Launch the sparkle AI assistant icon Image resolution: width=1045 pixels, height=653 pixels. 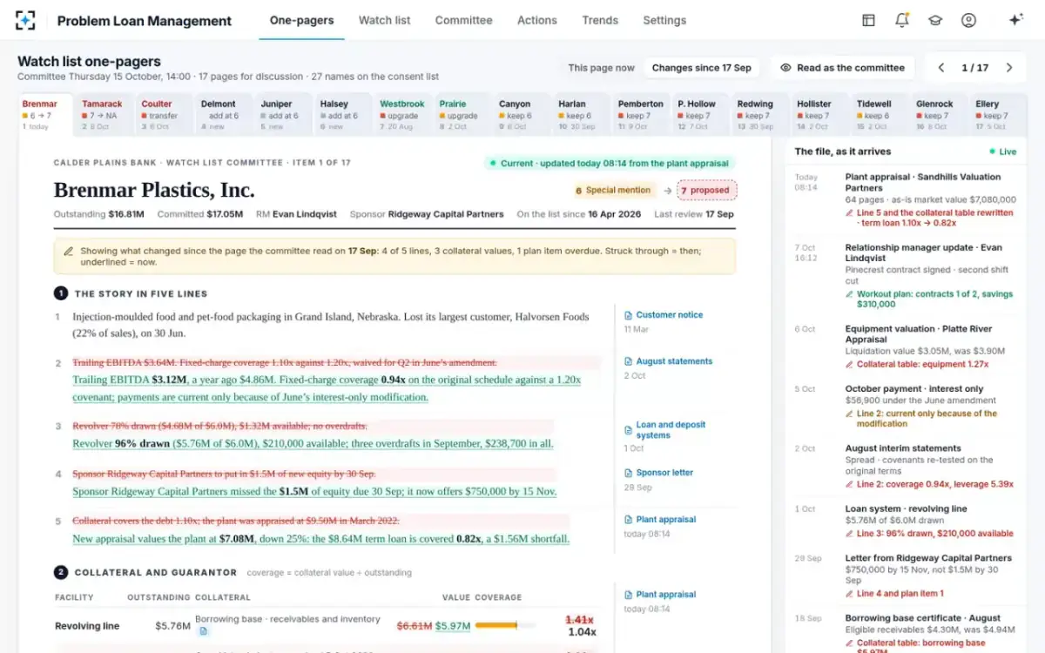tap(1015, 20)
